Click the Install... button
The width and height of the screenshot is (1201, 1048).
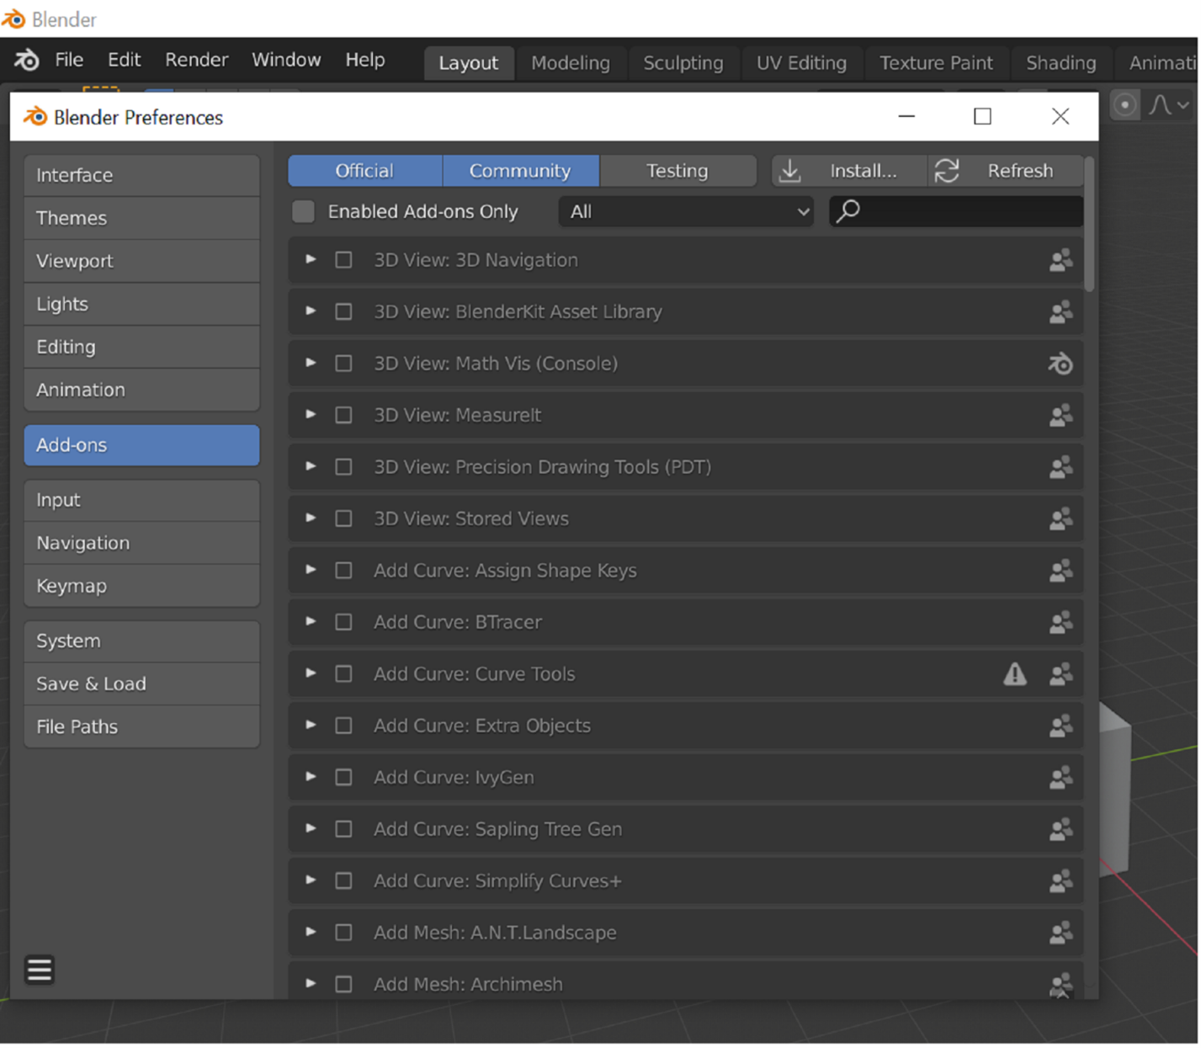click(848, 171)
